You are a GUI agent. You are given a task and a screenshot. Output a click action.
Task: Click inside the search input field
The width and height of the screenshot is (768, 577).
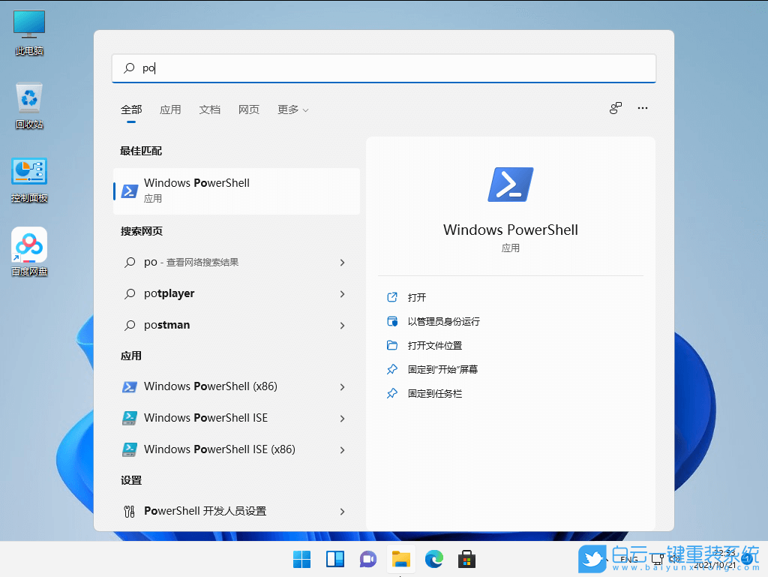pyautogui.click(x=384, y=68)
